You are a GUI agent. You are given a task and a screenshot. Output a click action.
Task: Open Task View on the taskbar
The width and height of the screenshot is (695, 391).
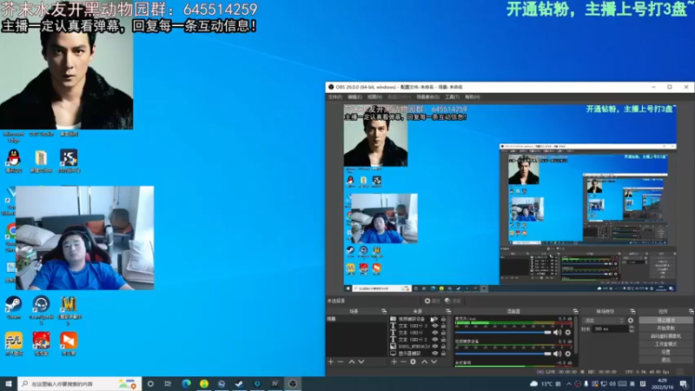[168, 383]
